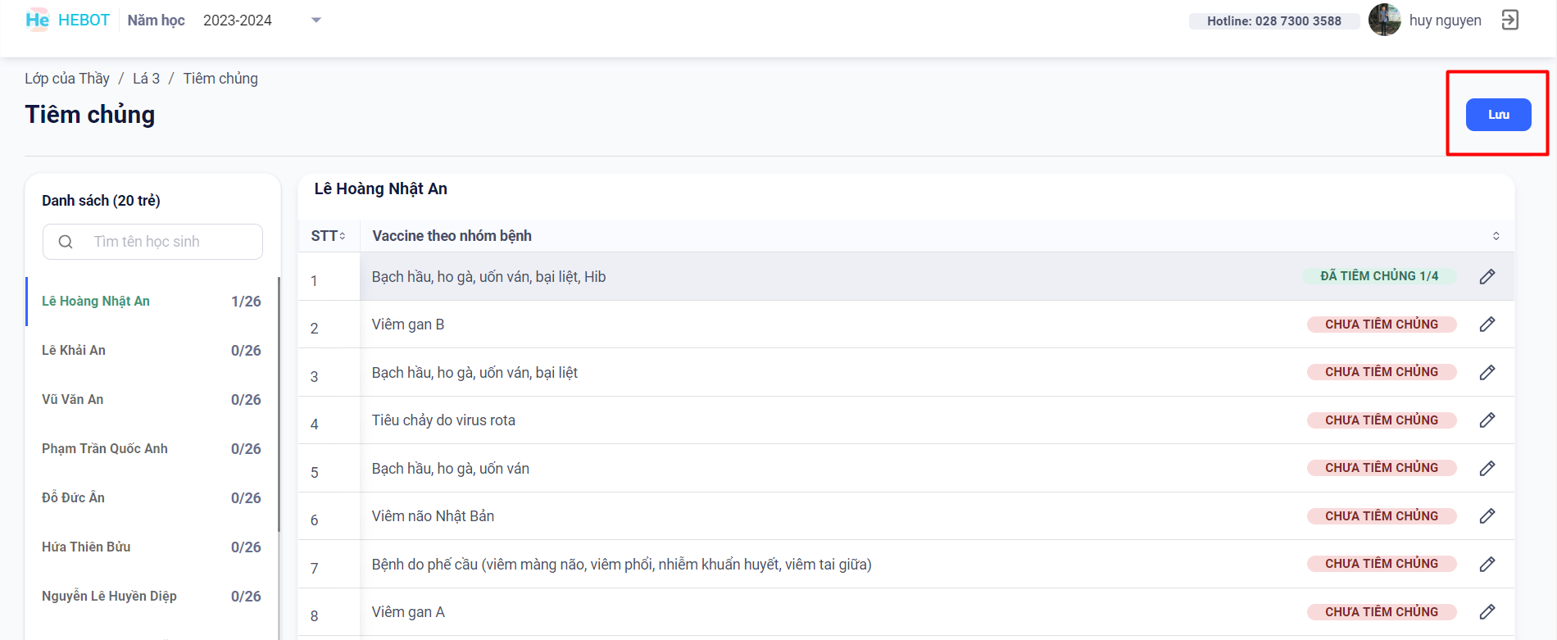Click the edit pencil for Viêm gan B

pos(1487,325)
